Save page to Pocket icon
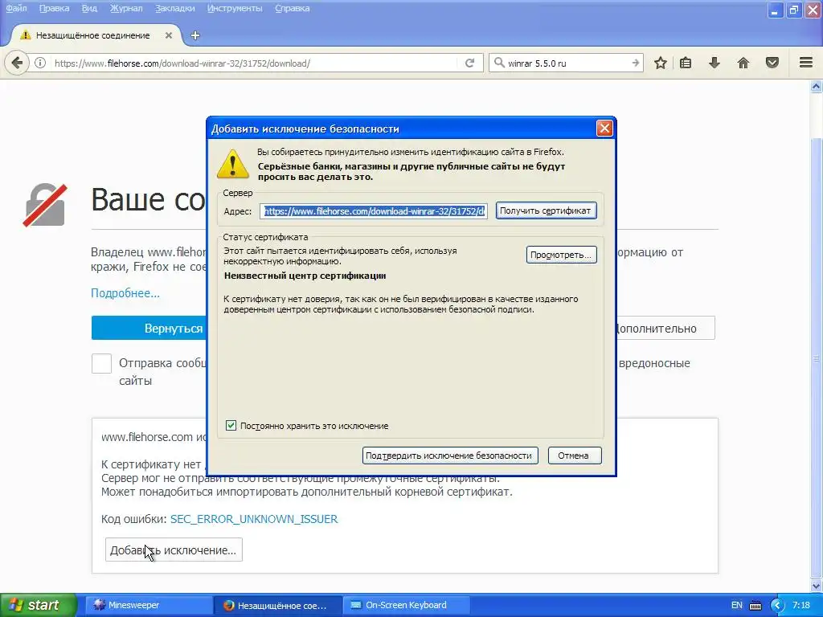 [x=772, y=63]
